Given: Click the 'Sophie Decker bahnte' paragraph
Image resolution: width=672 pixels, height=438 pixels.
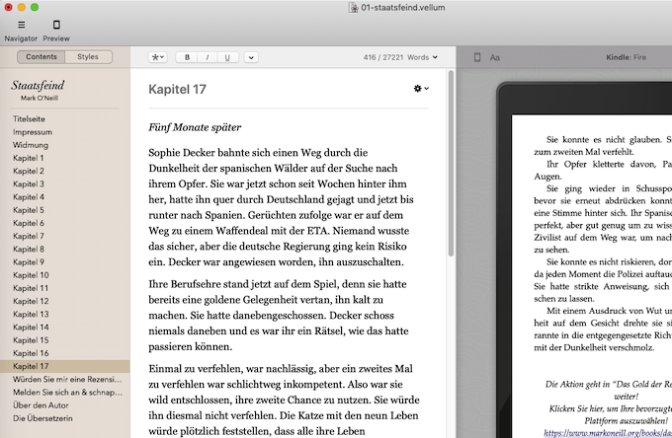Looking at the screenshot, I should (281, 207).
